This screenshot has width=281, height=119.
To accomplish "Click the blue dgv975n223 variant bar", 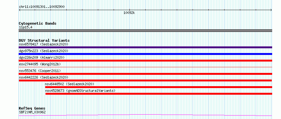I will tap(145, 54).
